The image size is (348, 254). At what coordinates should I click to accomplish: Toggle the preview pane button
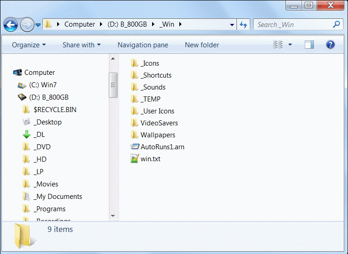(x=309, y=45)
